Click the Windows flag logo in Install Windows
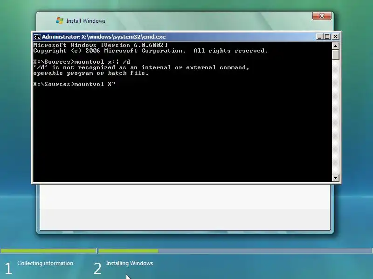Screen dimensions: 373x279 coord(60,20)
